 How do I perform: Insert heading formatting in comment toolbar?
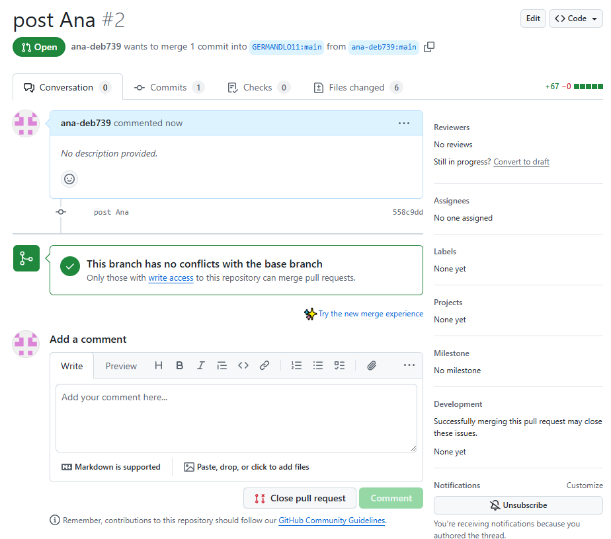pos(159,365)
